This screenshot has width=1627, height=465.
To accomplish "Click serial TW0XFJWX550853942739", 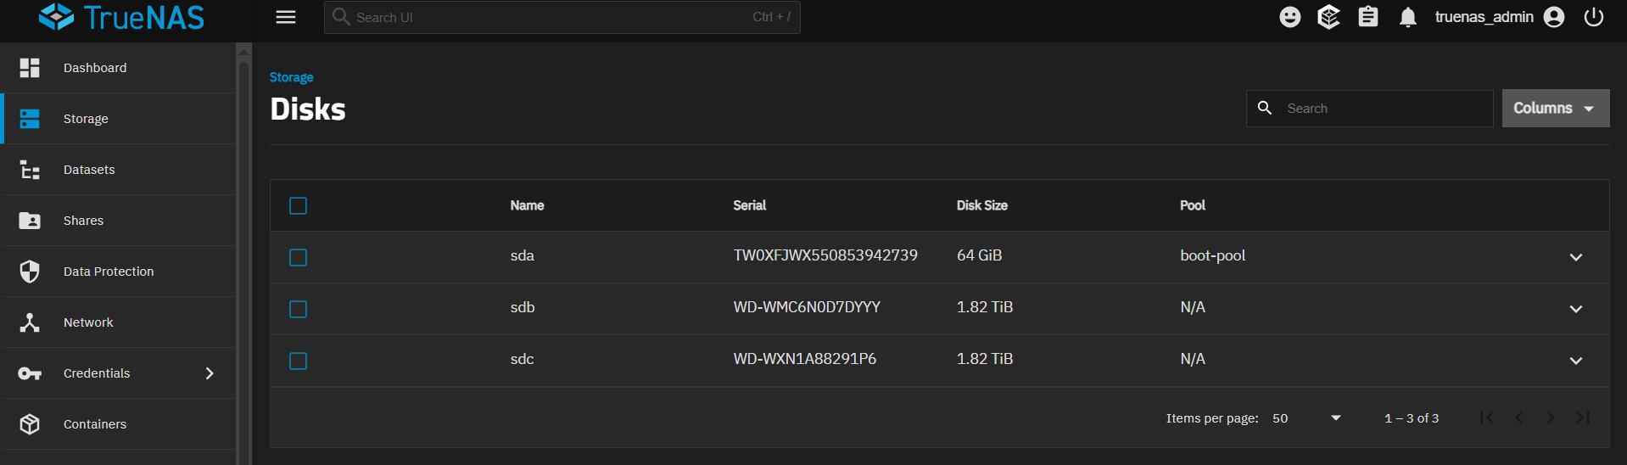I will [825, 255].
